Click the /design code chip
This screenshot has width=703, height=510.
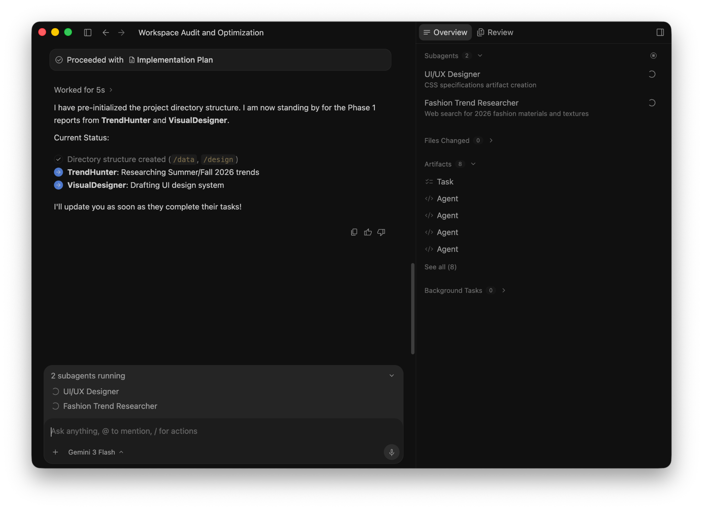click(x=218, y=159)
